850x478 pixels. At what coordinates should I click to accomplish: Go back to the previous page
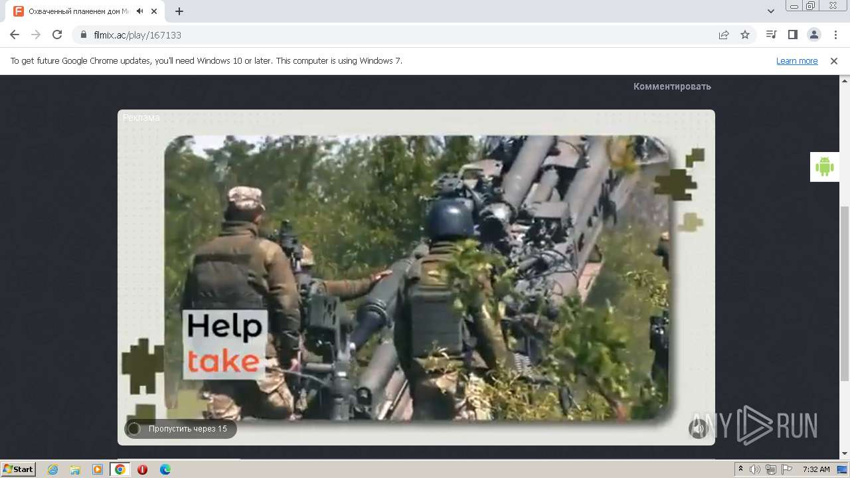point(15,35)
